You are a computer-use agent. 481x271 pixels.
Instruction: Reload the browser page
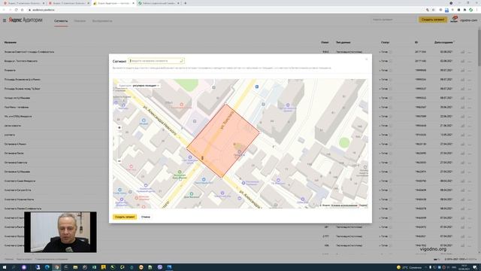point(17,10)
